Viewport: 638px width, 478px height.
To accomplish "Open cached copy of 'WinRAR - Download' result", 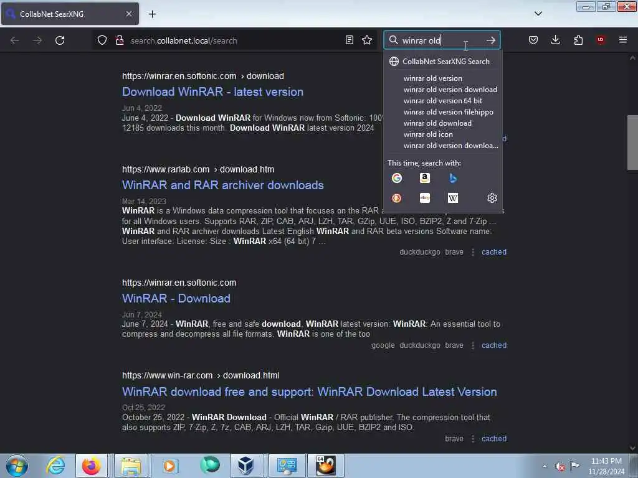I will click(494, 345).
